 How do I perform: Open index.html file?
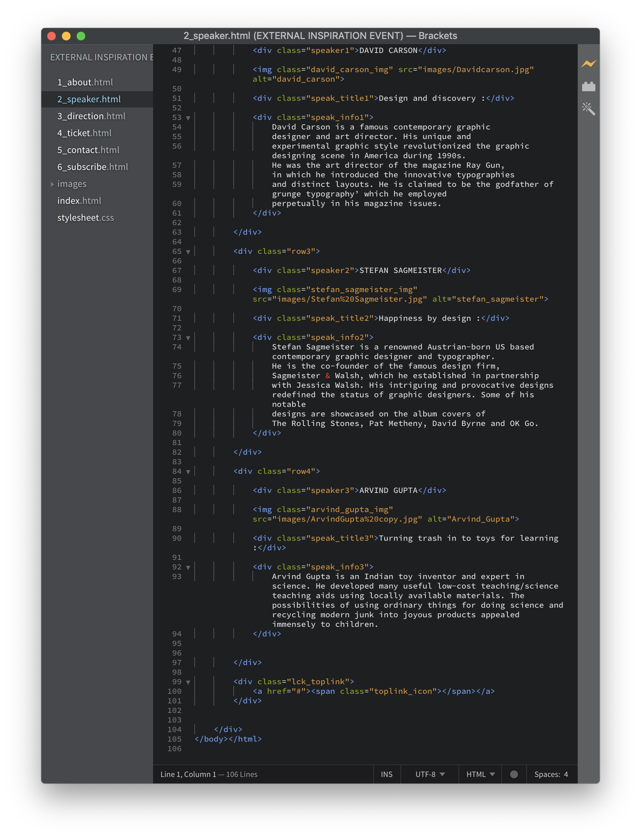(79, 200)
